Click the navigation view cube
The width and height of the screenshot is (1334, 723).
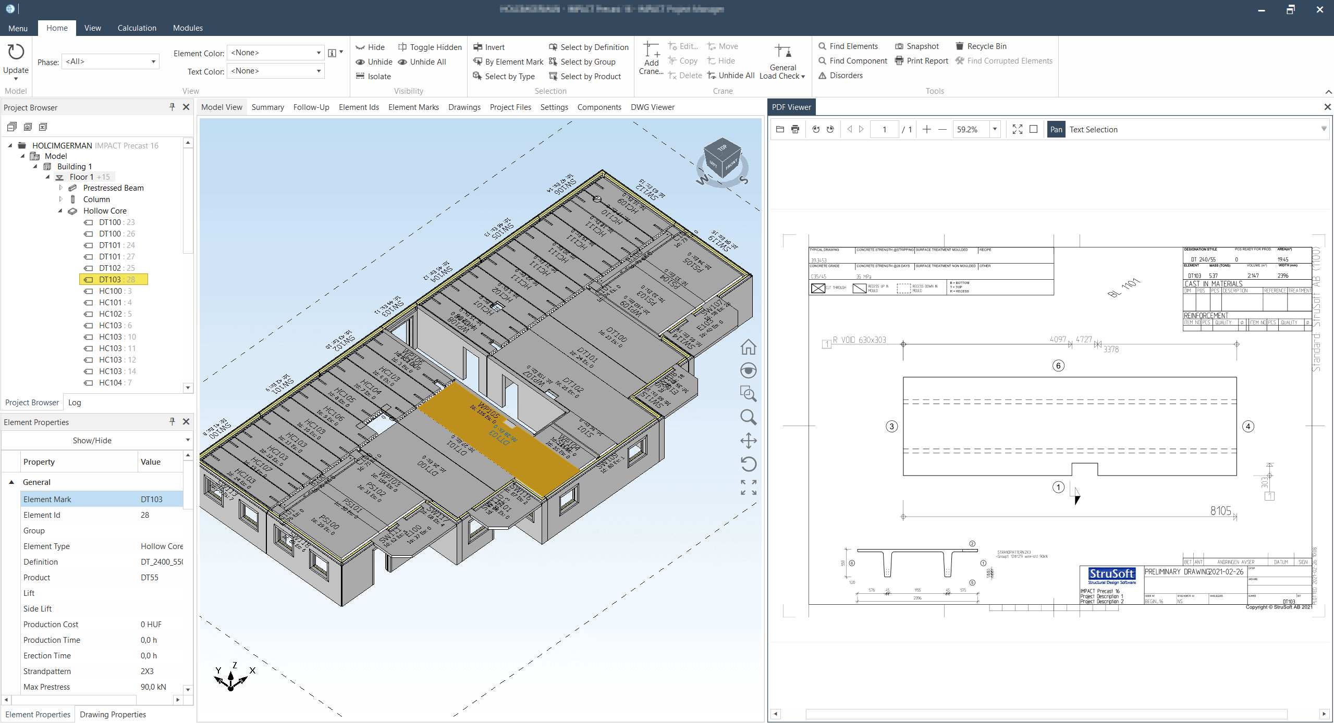click(x=721, y=159)
